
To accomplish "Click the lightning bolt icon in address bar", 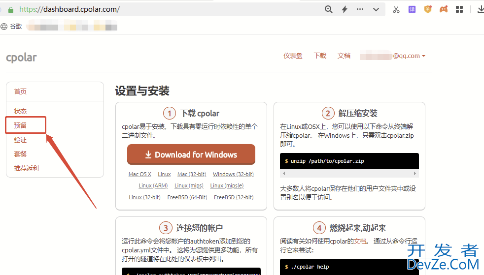I will point(345,9).
